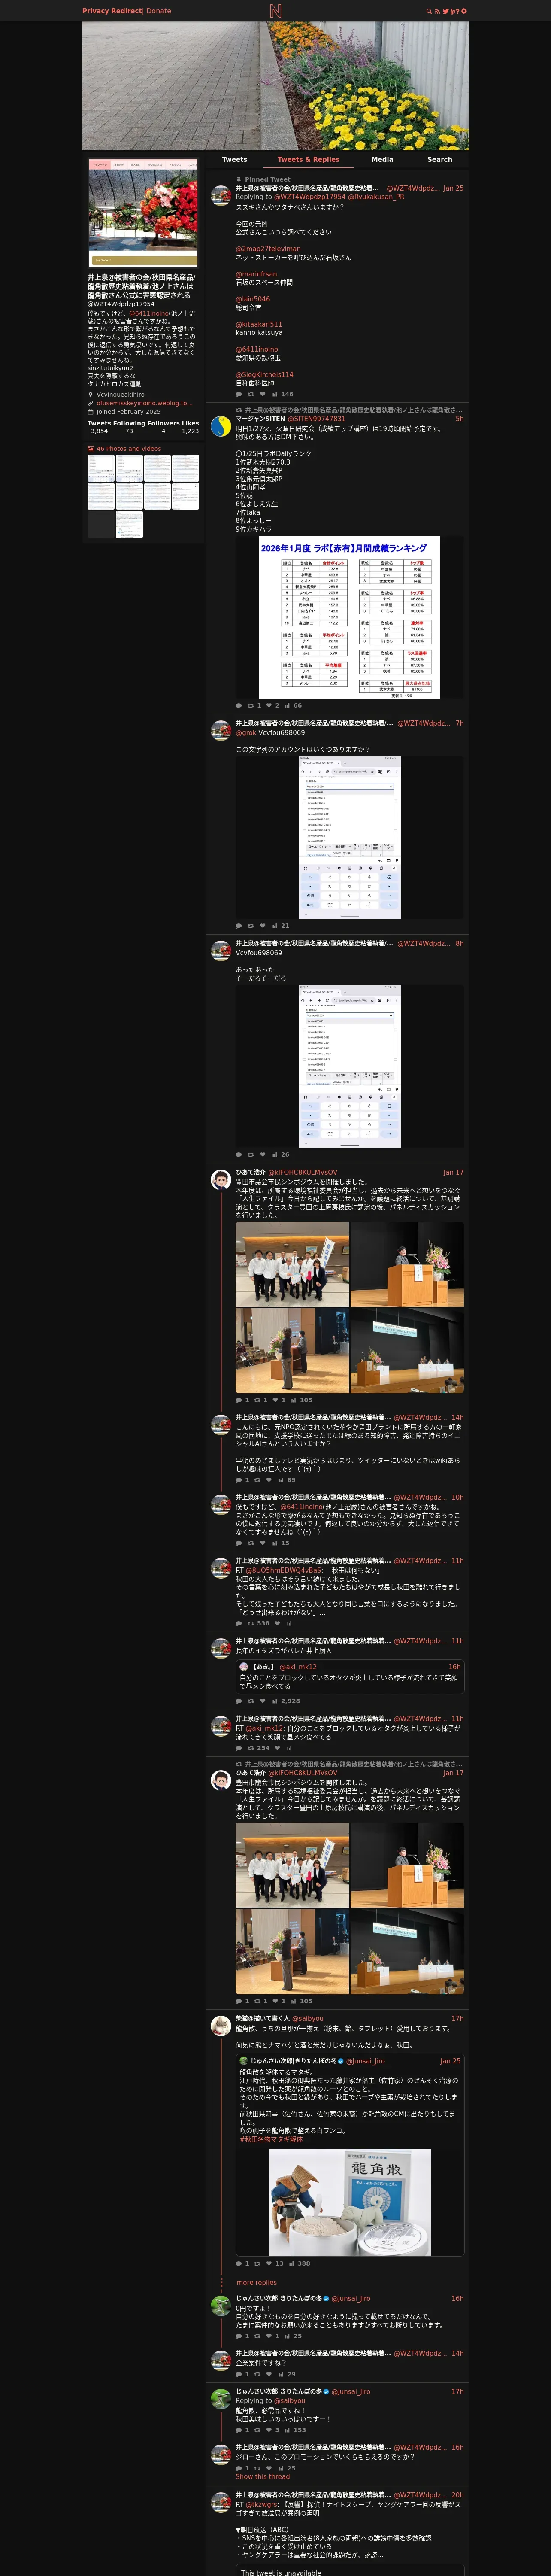This screenshot has height=2576, width=551.
Task: Open the preferences gear icon
Action: coord(463,11)
